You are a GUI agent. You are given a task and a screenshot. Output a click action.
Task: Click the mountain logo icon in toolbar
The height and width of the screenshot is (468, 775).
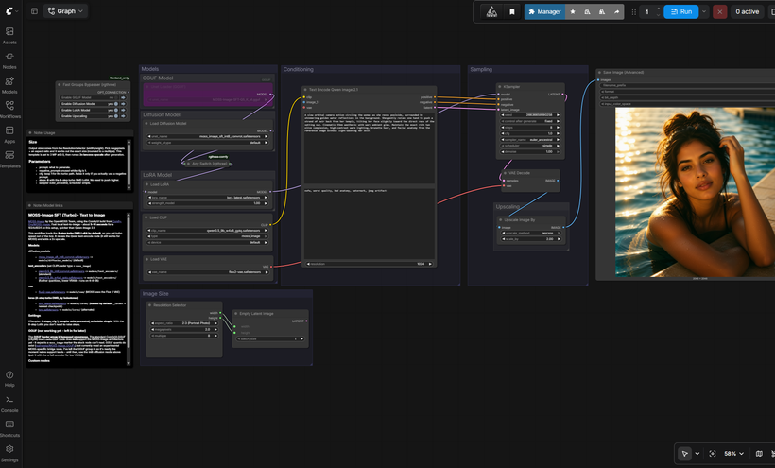pyautogui.click(x=491, y=12)
